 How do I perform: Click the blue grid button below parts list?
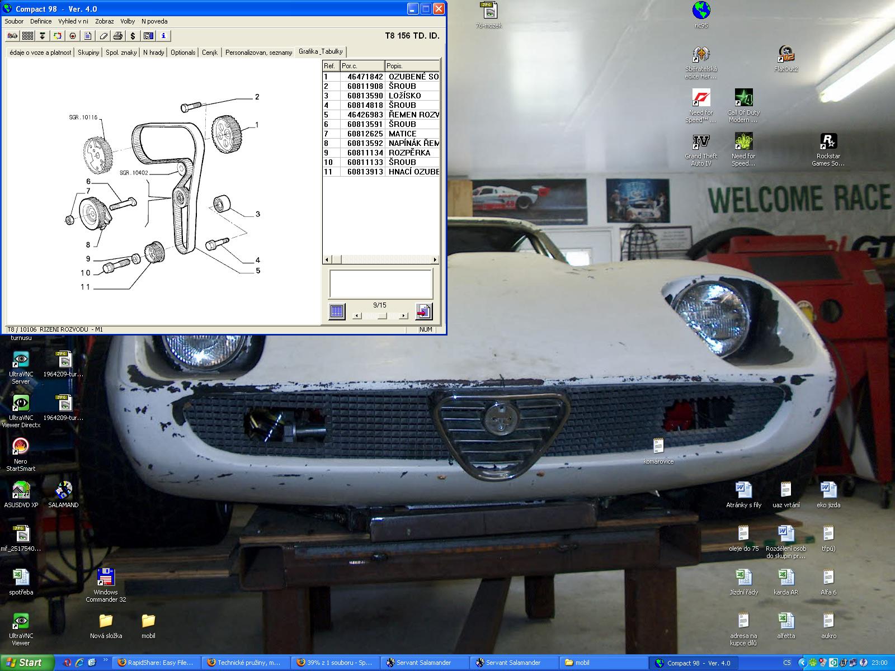(337, 311)
